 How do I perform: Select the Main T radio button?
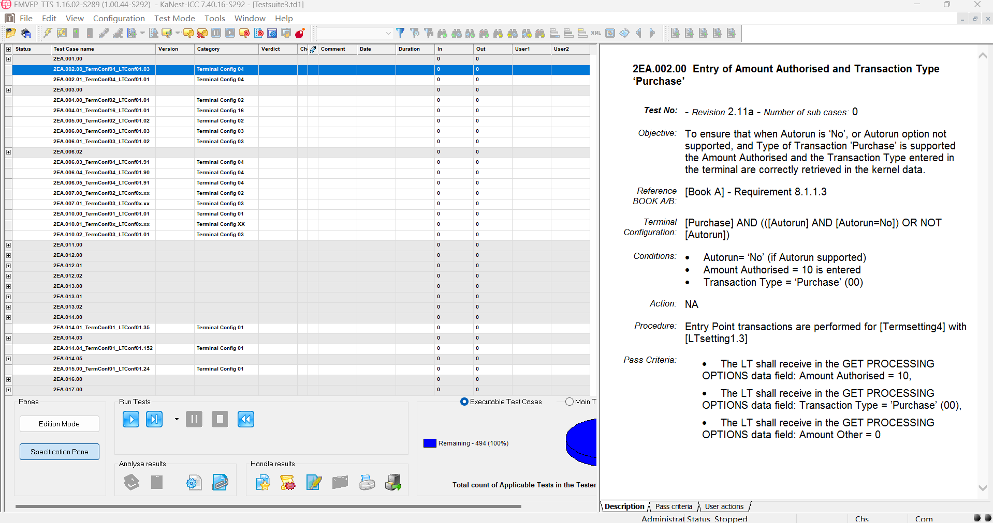[569, 402]
